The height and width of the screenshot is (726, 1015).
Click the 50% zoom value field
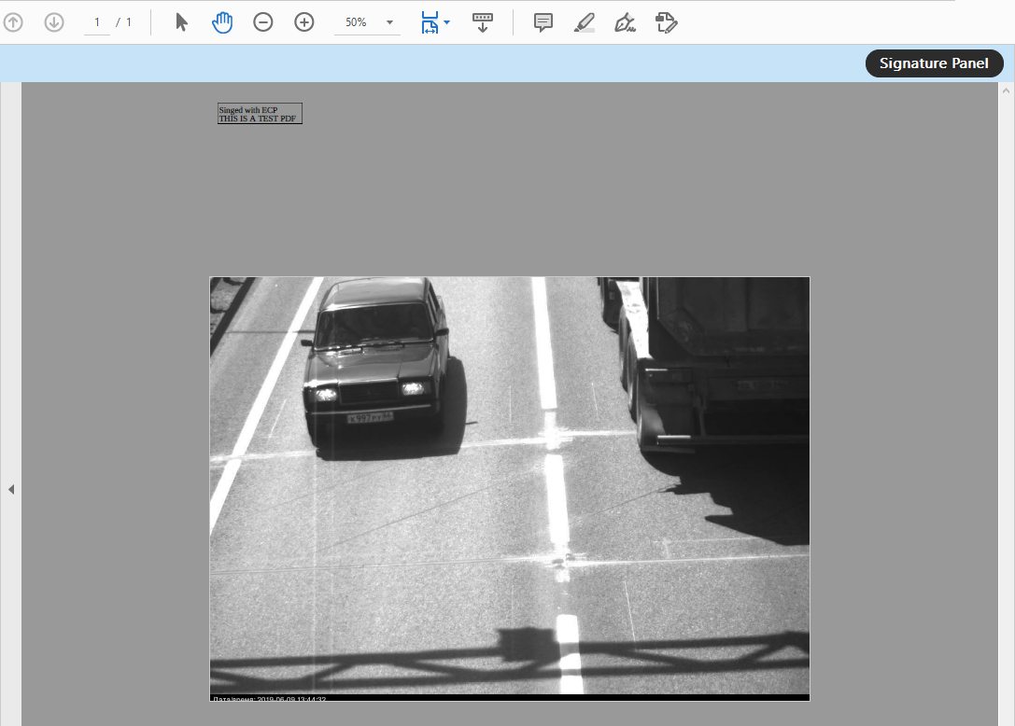356,22
